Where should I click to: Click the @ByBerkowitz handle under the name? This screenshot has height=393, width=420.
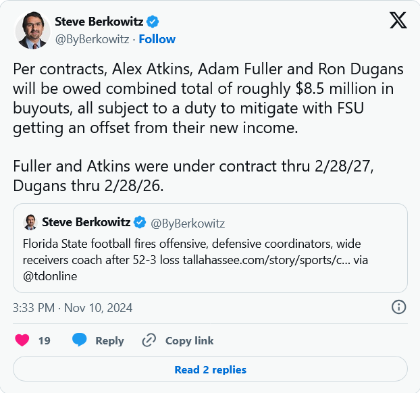pos(92,39)
